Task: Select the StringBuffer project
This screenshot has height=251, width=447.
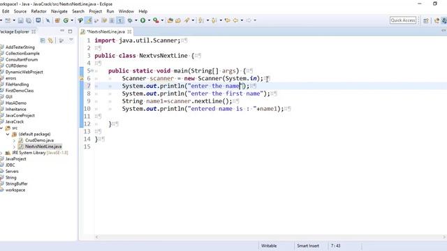Action: (x=17, y=184)
